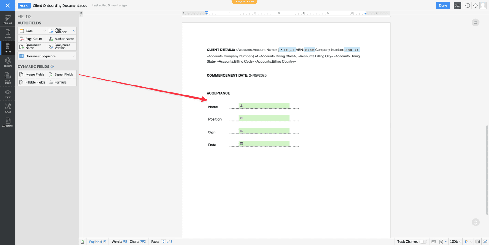
Task: Enable the Track Changes switch
Action: tap(423, 242)
